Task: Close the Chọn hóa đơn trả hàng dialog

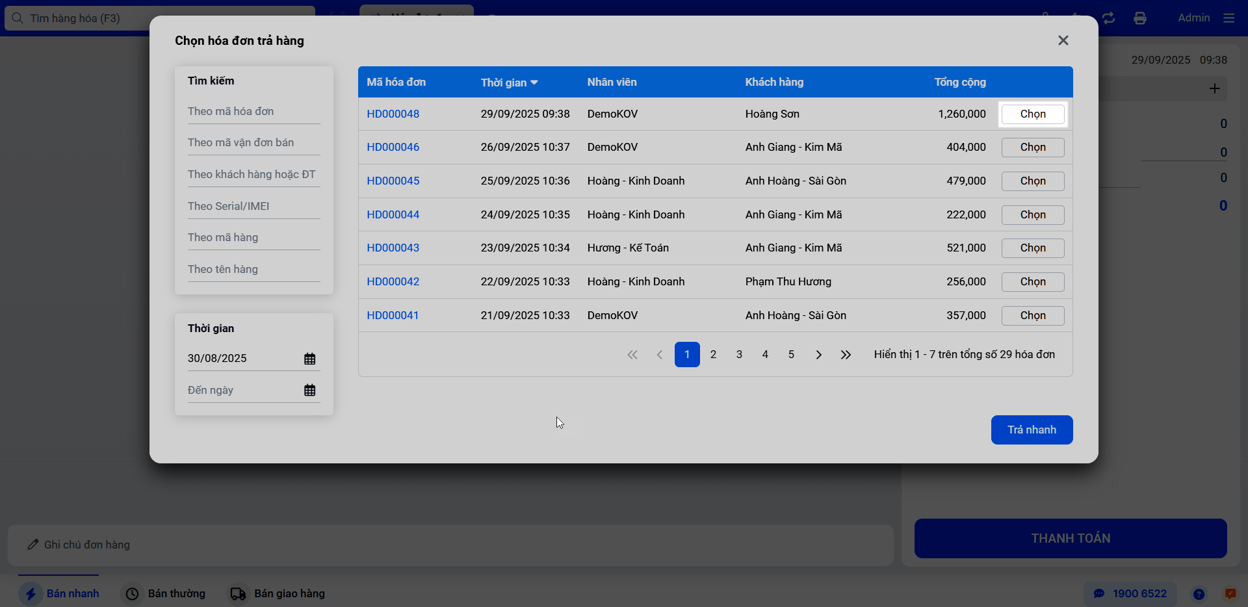Action: tap(1063, 40)
